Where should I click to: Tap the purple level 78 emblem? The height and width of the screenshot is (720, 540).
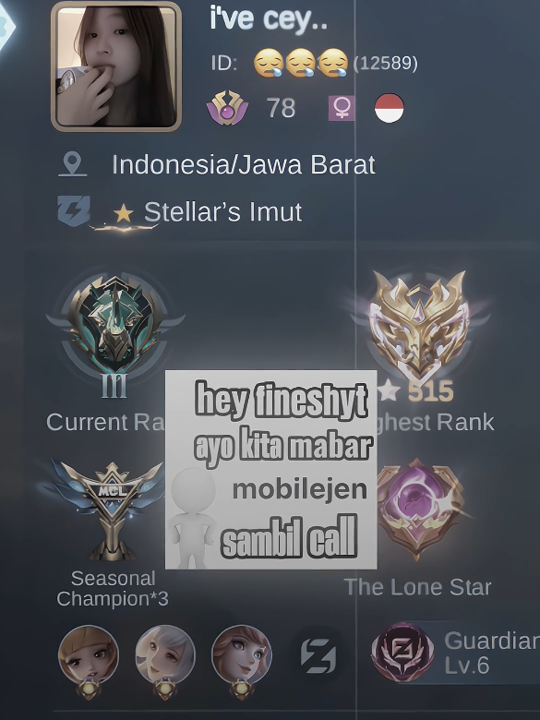tap(227, 108)
